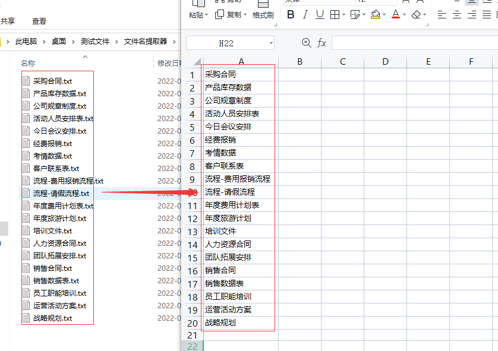Center-align text horizontally
Image resolution: width=498 pixels, height=351 pixels.
pyautogui.click(x=456, y=15)
